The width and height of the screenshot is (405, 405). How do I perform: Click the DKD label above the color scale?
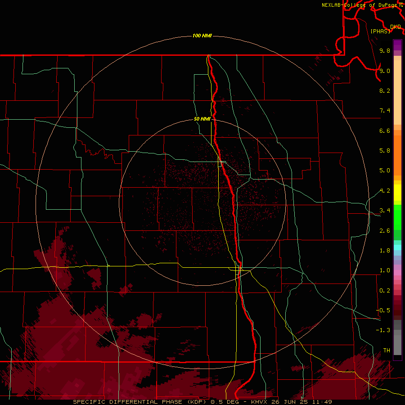click(395, 27)
